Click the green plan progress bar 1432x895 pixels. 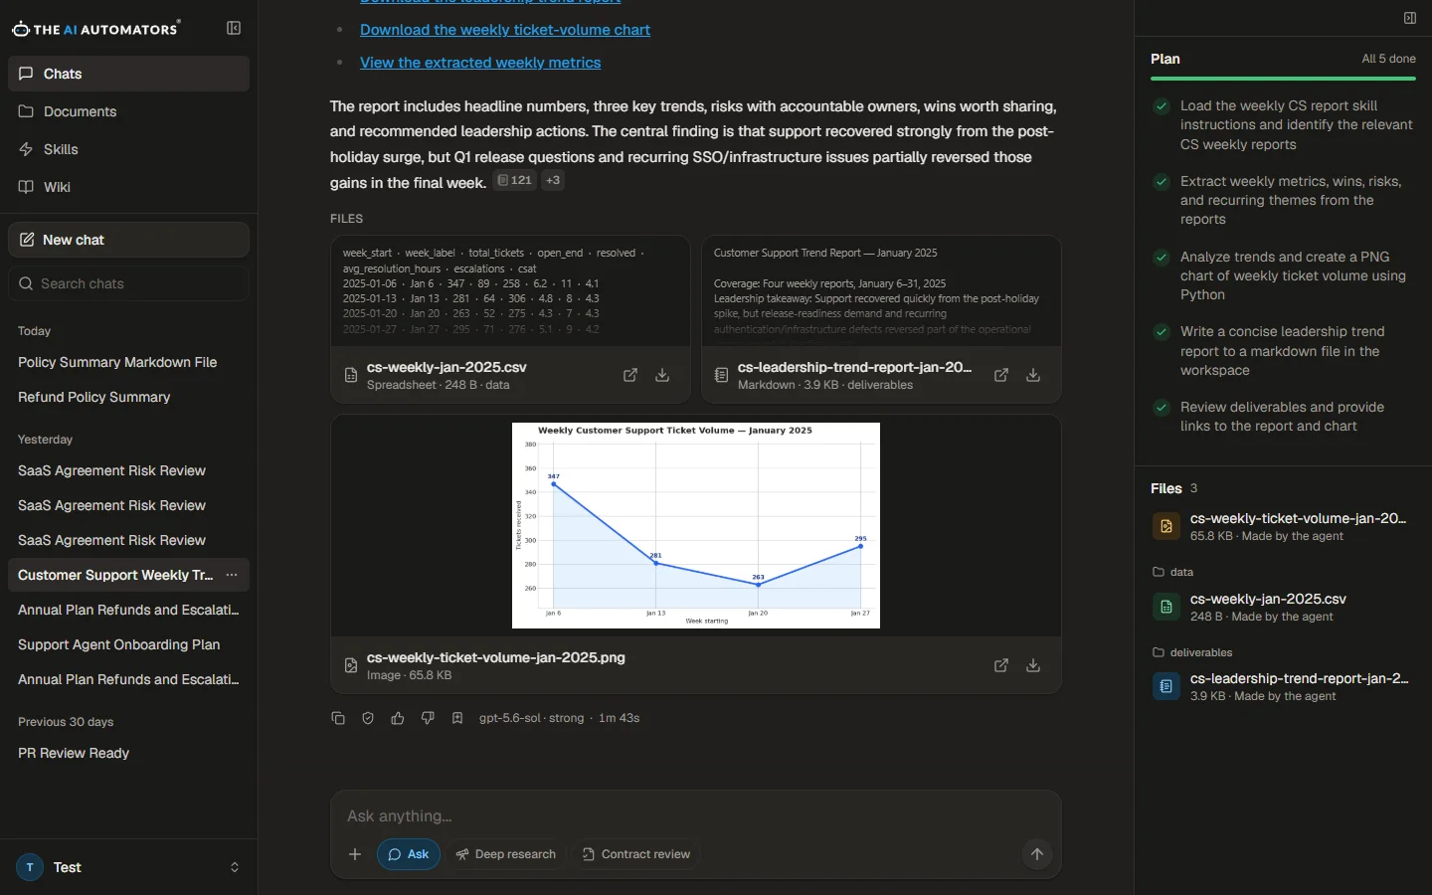1283,79
